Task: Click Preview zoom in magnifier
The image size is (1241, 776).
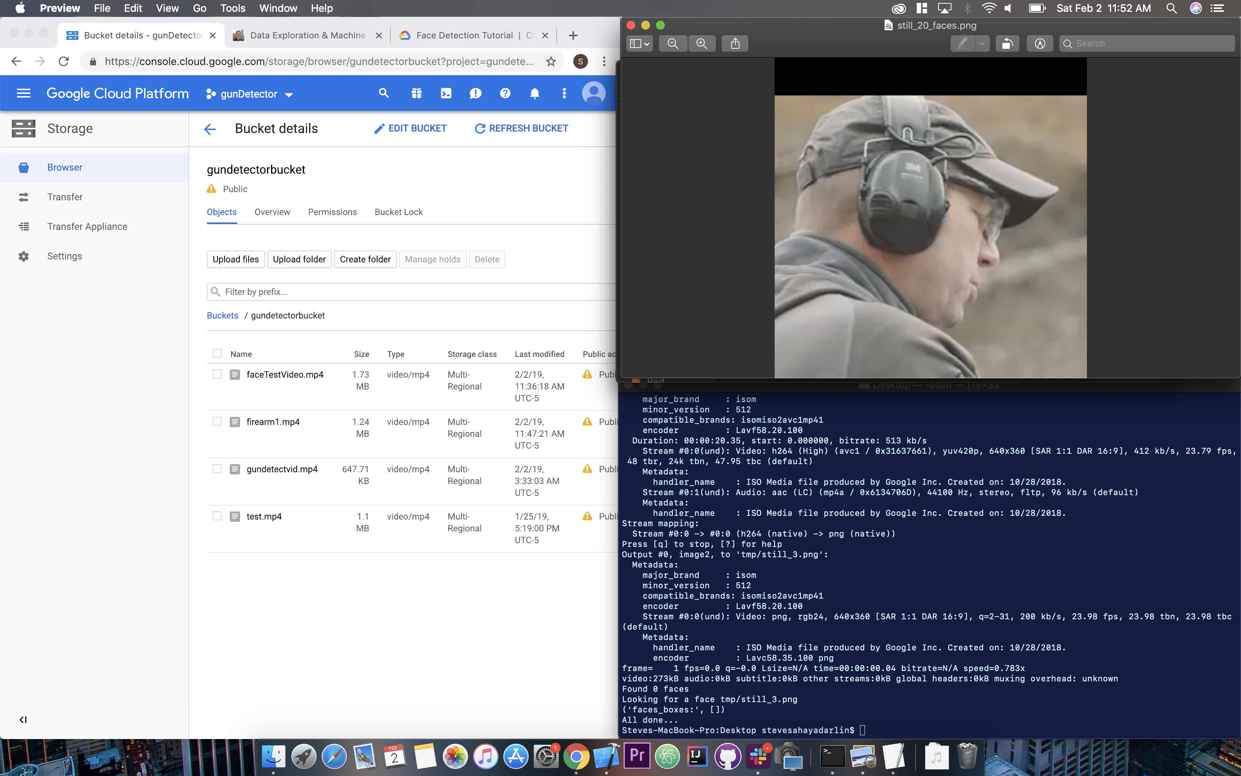Action: pyautogui.click(x=701, y=44)
